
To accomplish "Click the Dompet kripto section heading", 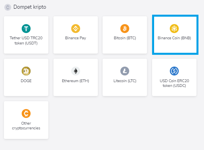I will click(30, 7).
